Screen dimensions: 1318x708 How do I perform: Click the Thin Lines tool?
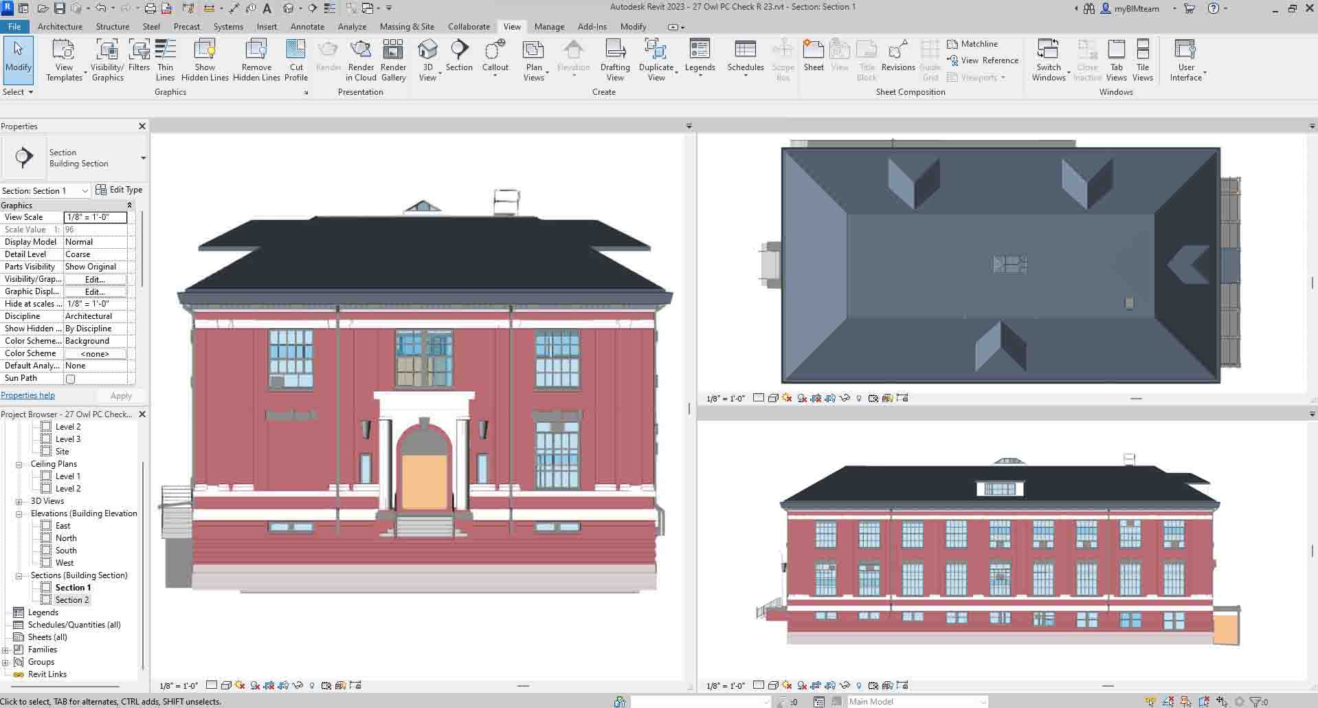pos(165,59)
